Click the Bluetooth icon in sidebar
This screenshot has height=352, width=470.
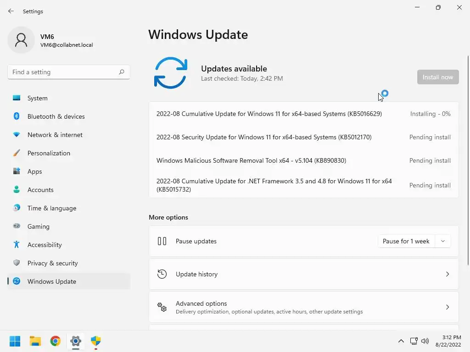[x=17, y=116]
